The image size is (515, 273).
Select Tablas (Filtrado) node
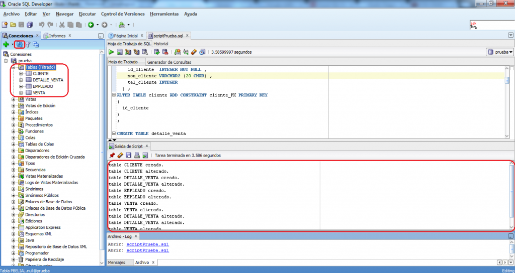[40, 67]
